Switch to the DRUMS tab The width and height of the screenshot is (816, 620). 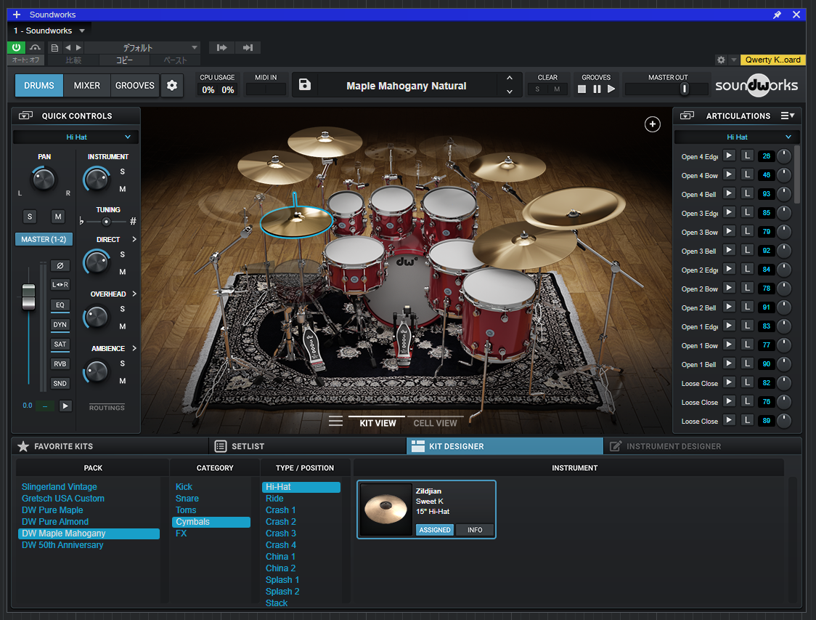point(39,86)
